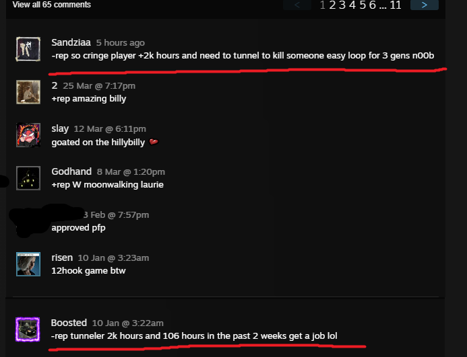Jump to comments page 3
Image resolution: width=467 pixels, height=357 pixels.
tap(342, 5)
